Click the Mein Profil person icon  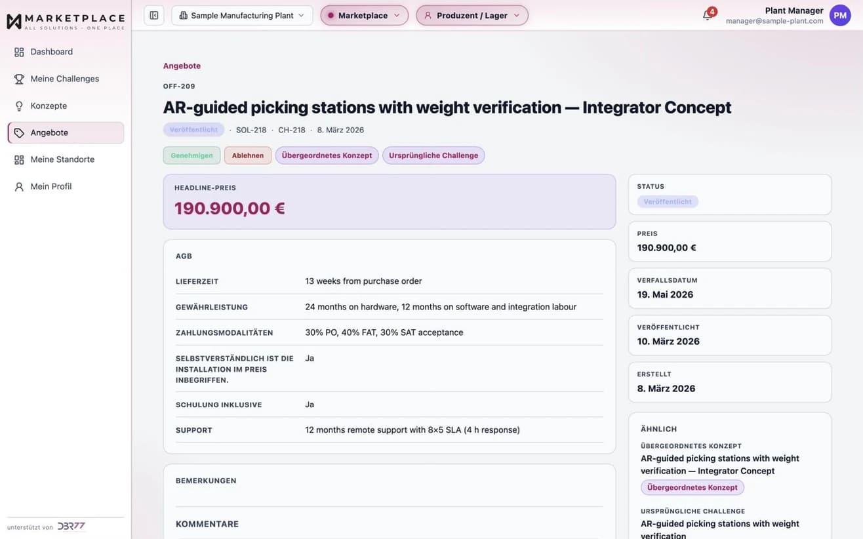(19, 186)
